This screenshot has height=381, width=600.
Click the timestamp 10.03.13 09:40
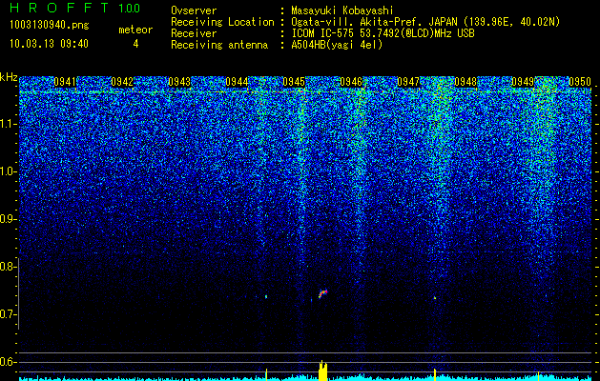point(49,44)
